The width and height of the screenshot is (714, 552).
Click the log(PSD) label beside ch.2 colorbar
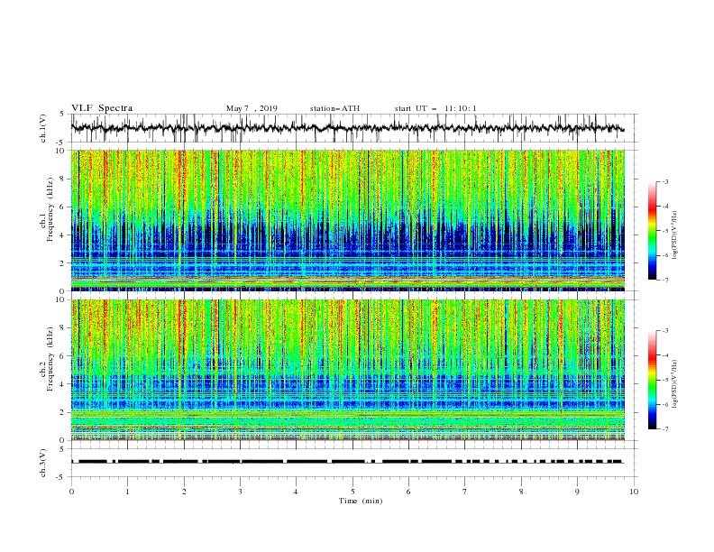(x=675, y=383)
